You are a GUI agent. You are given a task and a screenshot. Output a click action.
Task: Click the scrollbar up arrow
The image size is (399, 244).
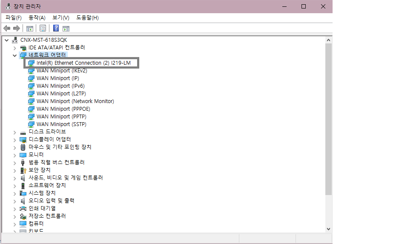pyautogui.click(x=328, y=40)
